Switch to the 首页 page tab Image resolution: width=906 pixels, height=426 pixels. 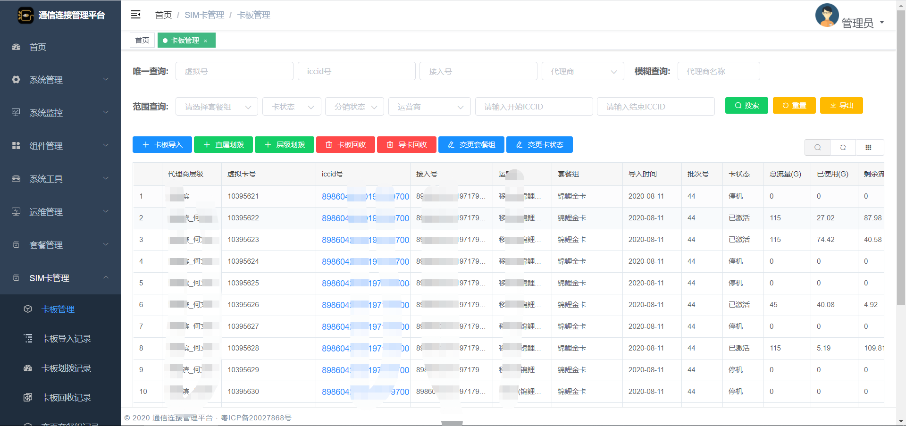(142, 40)
